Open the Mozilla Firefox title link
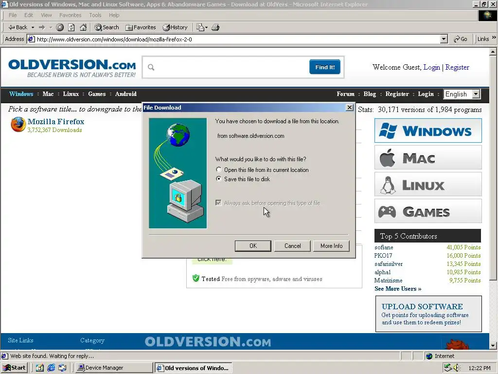 [56, 121]
